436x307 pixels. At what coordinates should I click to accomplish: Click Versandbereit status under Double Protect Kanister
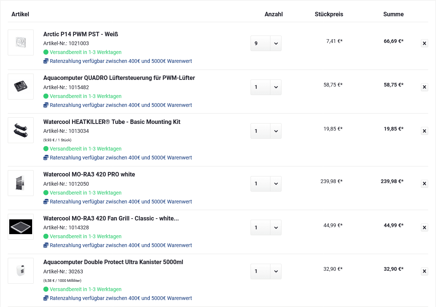point(83,290)
